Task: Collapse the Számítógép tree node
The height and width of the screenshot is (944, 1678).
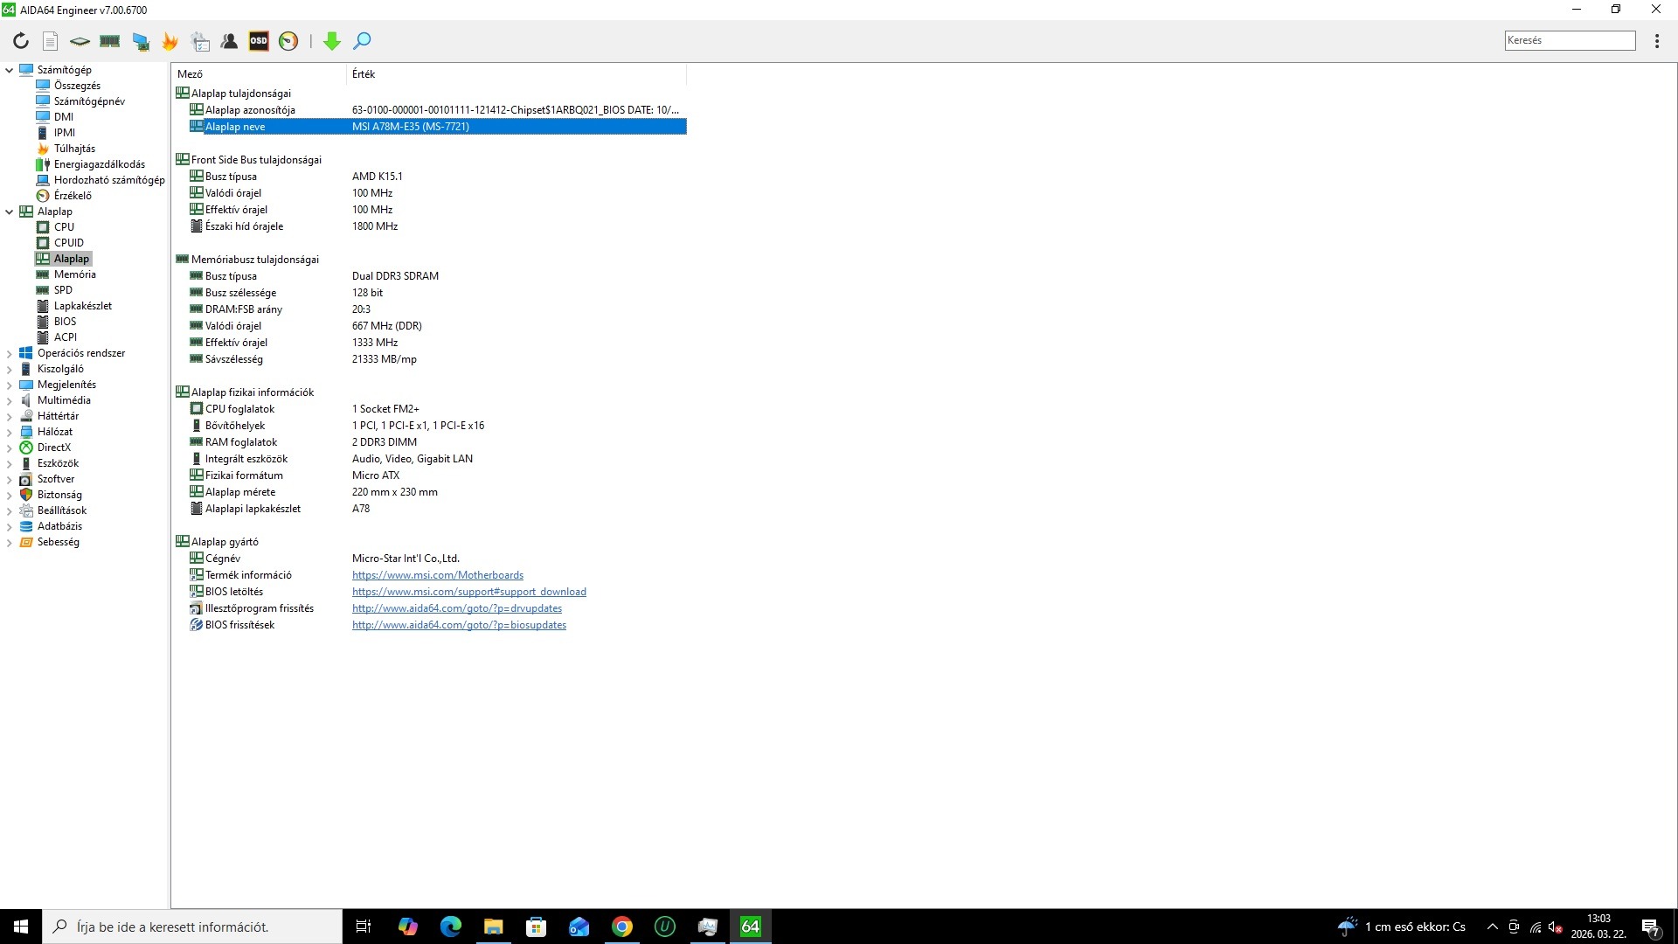Action: tap(10, 70)
